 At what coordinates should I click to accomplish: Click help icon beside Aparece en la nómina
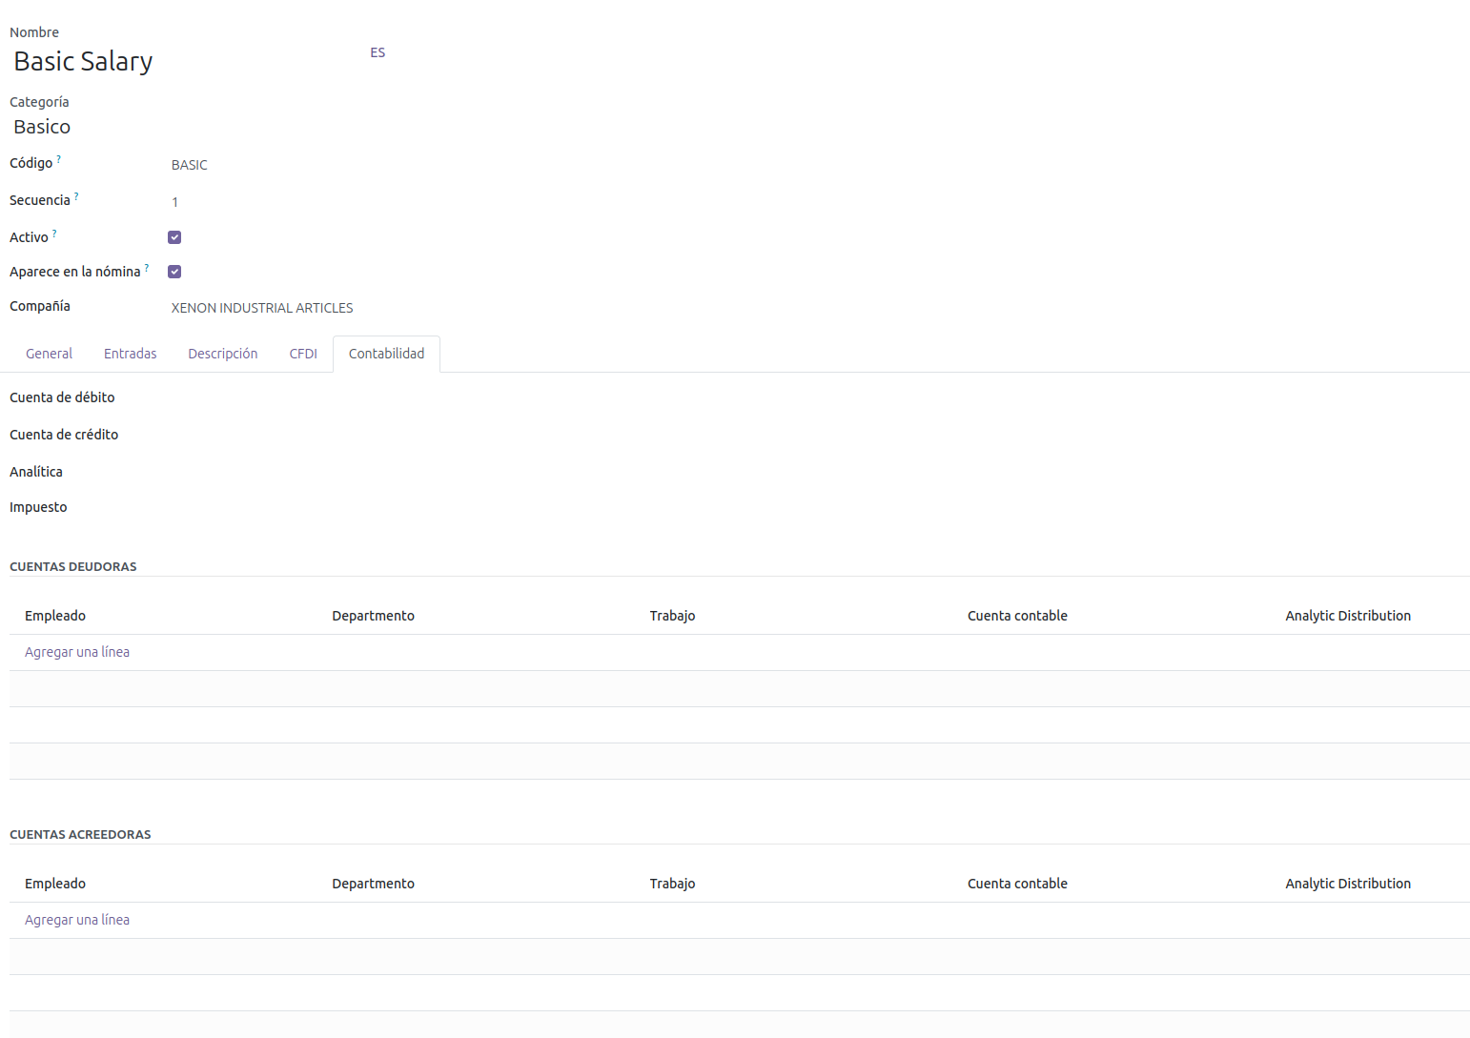click(x=147, y=268)
